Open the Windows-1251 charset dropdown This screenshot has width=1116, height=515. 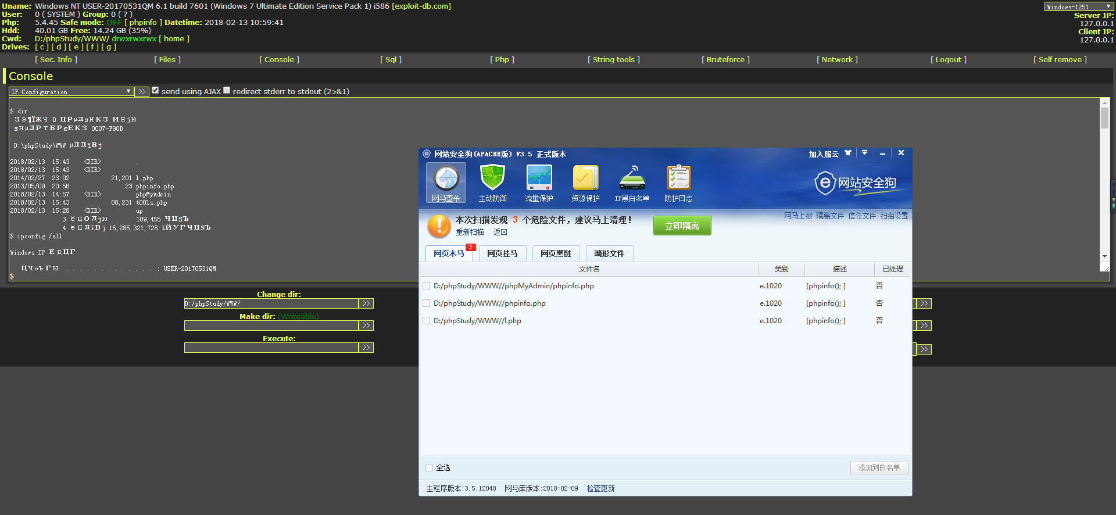tap(1079, 6)
